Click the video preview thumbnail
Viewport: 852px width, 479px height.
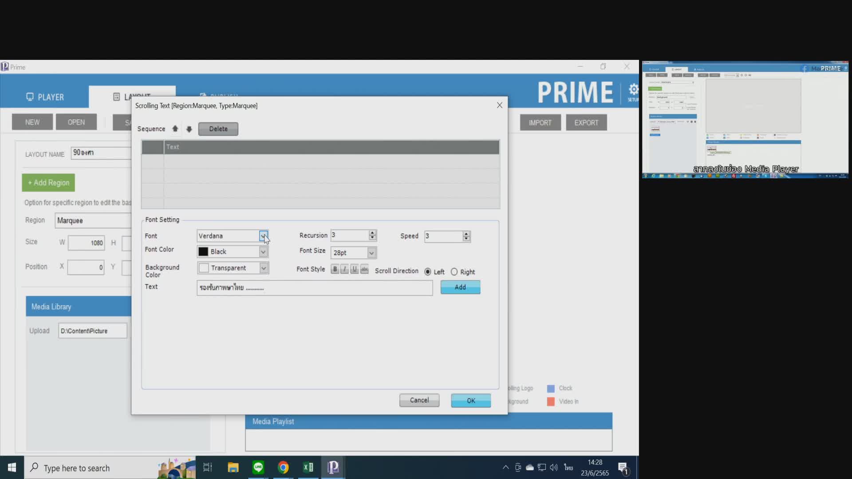point(745,120)
